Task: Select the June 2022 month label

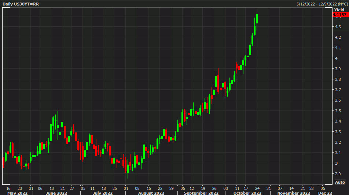Action: 57,193
